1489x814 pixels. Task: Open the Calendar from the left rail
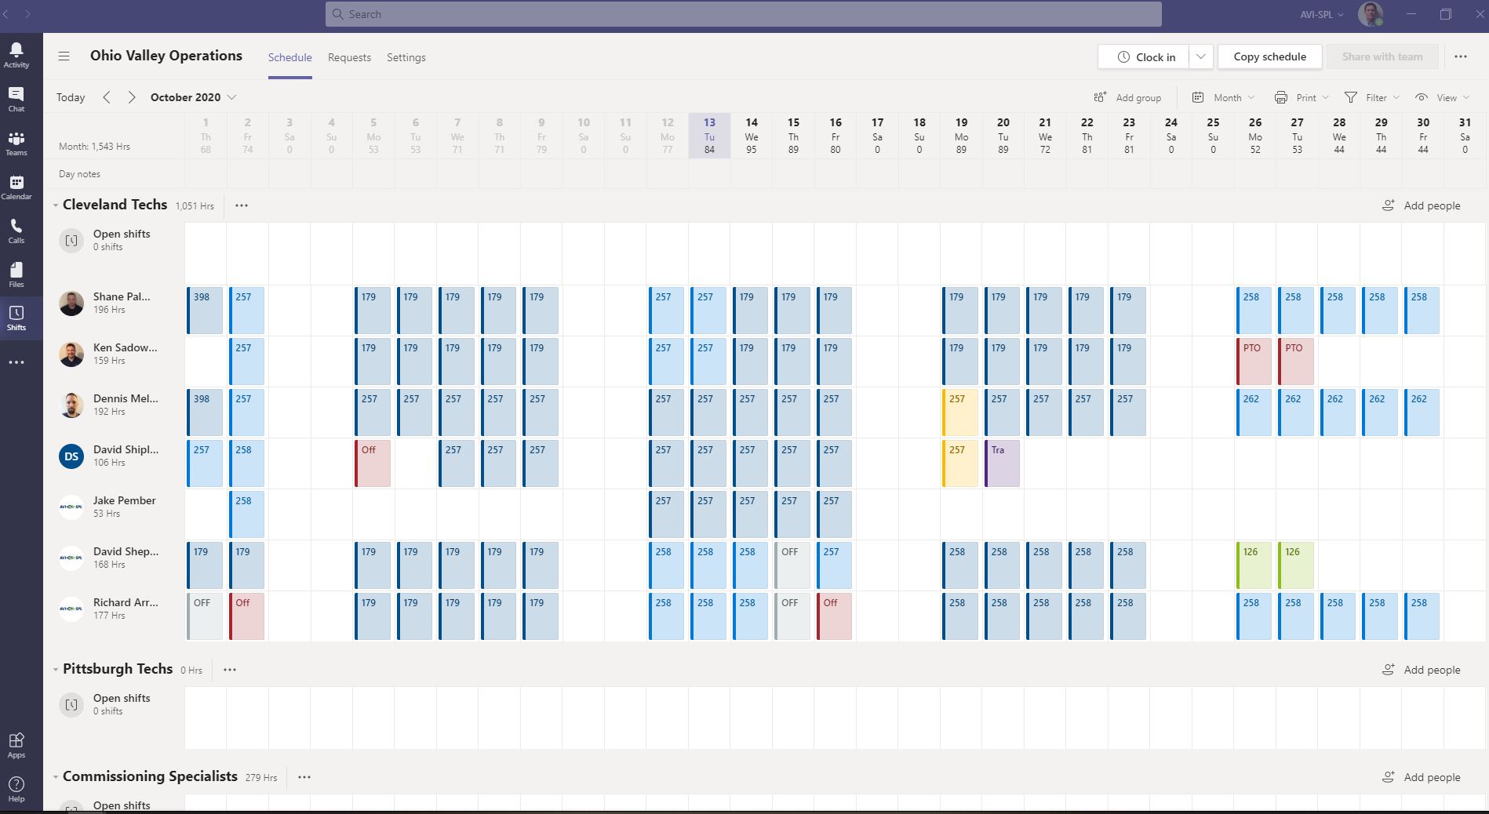click(x=16, y=187)
